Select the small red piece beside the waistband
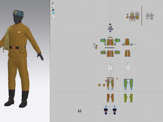Screen dimensions: 163x122 coord(117,79)
